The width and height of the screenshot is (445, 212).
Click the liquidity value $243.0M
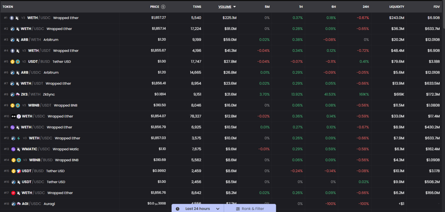(397, 18)
